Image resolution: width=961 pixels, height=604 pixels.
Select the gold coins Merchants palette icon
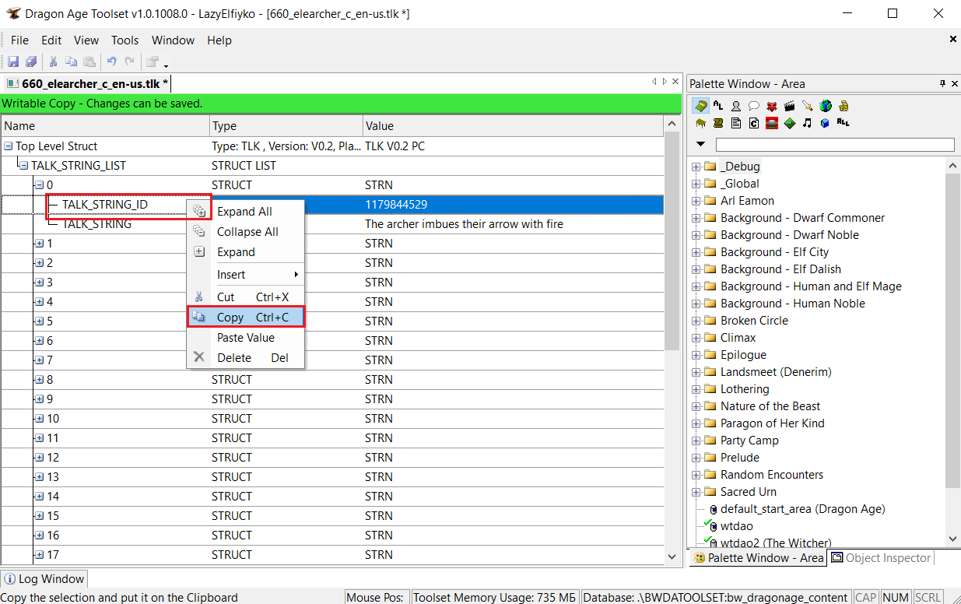[x=844, y=106]
